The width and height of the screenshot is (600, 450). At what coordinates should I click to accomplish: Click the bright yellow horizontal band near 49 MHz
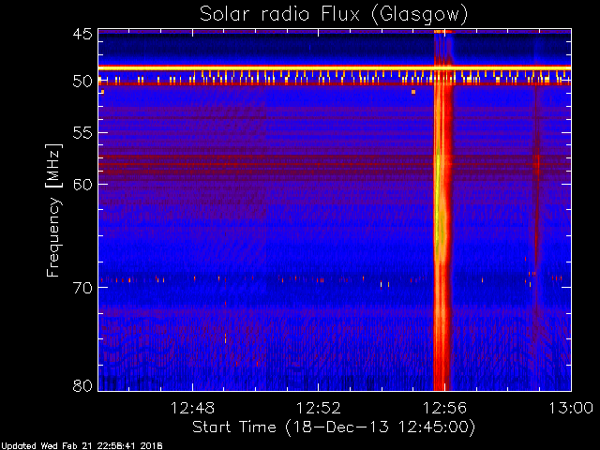[281, 67]
